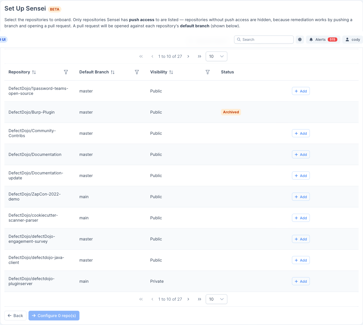
Task: Go to first page in top paginator
Action: pyautogui.click(x=141, y=56)
